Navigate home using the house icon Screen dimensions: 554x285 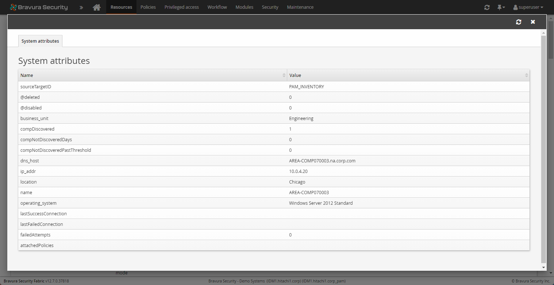tap(97, 7)
